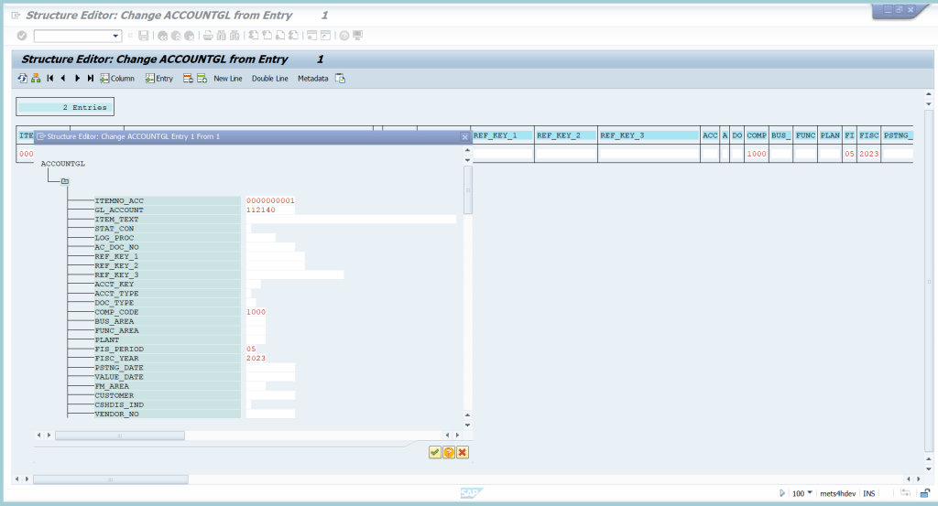Select the REF_KEY_1 column header
Screen dimensions: 938x506
pyautogui.click(x=502, y=135)
